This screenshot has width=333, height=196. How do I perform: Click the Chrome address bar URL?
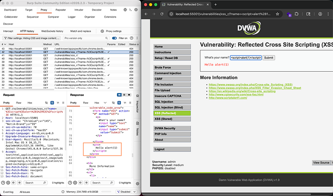click(223, 14)
